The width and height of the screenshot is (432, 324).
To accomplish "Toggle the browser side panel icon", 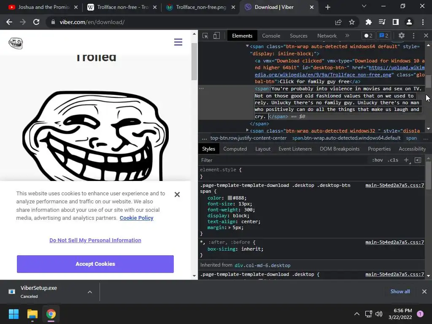I will tap(396, 22).
